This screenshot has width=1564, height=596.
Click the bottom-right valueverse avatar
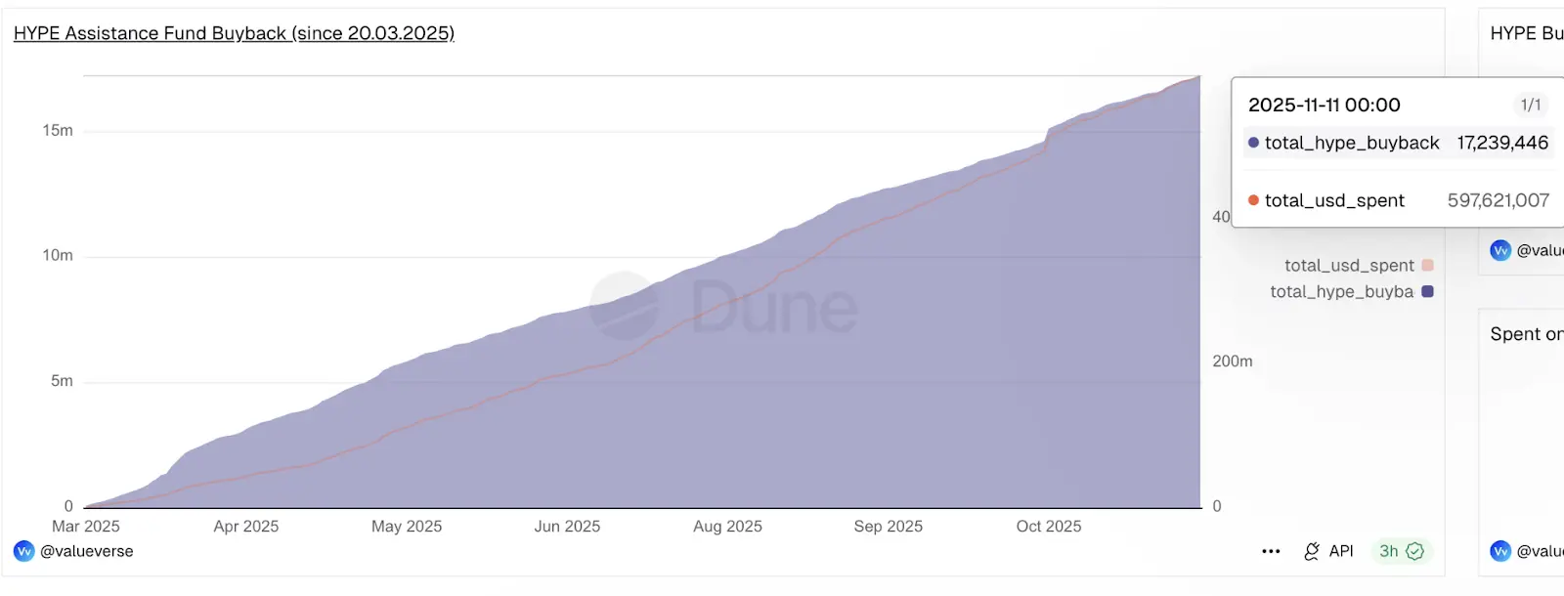[x=1500, y=551]
